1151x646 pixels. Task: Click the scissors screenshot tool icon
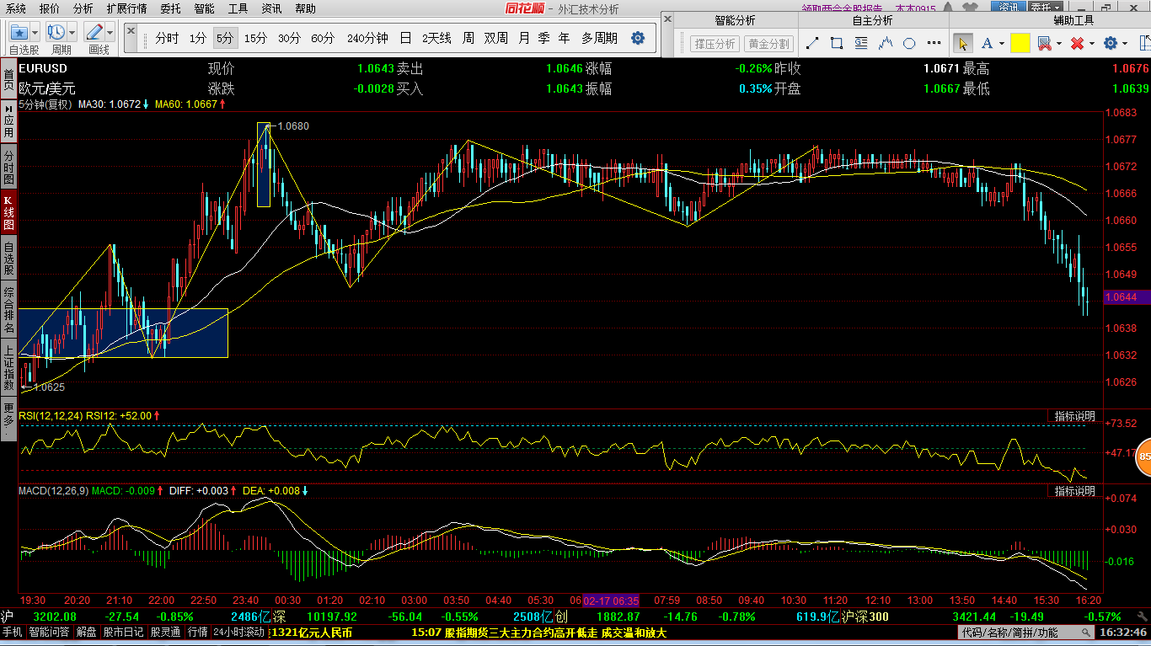(x=1045, y=44)
